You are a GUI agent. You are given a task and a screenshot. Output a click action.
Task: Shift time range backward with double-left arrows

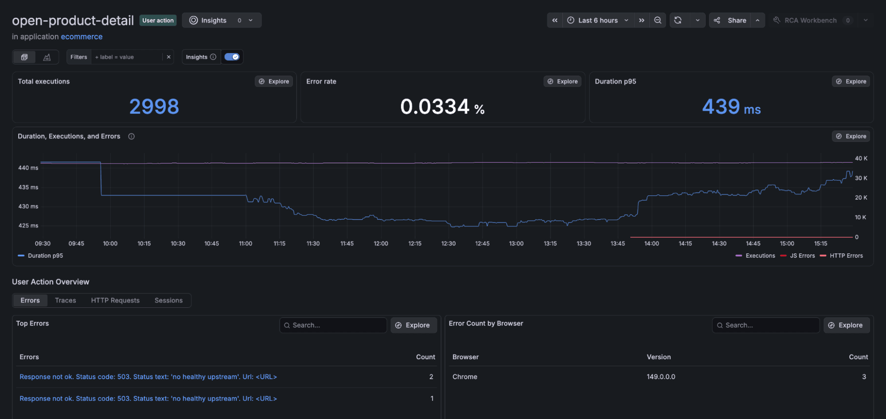[554, 20]
